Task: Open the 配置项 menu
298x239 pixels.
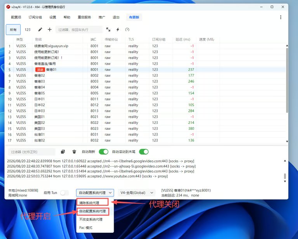Action: tap(16, 17)
